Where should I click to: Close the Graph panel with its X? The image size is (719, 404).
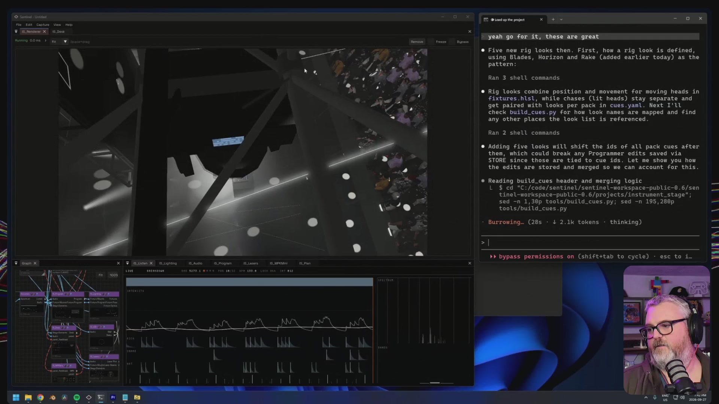click(x=118, y=263)
